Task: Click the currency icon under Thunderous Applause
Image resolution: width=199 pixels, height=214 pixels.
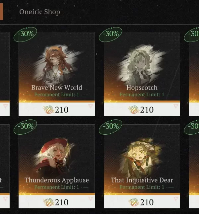Action: click(x=48, y=202)
